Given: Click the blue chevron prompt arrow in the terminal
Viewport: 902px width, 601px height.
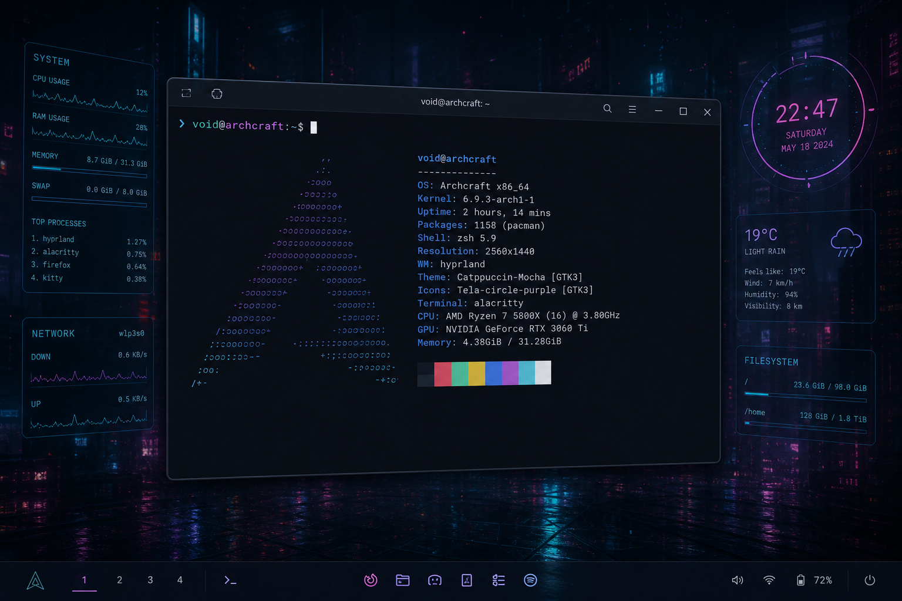Looking at the screenshot, I should point(182,123).
